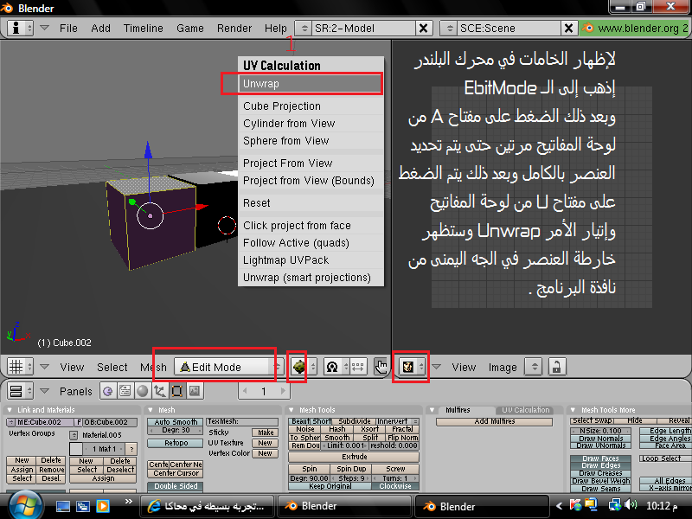Image resolution: width=692 pixels, height=519 pixels.
Task: Collapse the Link and Materials panel
Action: (x=10, y=410)
